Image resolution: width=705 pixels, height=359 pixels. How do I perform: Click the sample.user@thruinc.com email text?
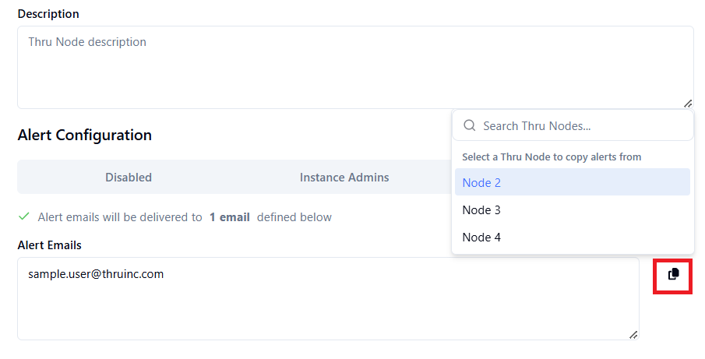96,274
